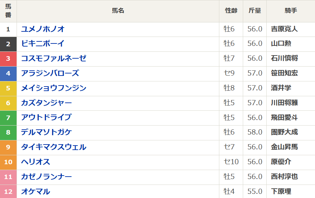Click jockey name 吉原寛人
The image size is (315, 198).
tap(284, 29)
